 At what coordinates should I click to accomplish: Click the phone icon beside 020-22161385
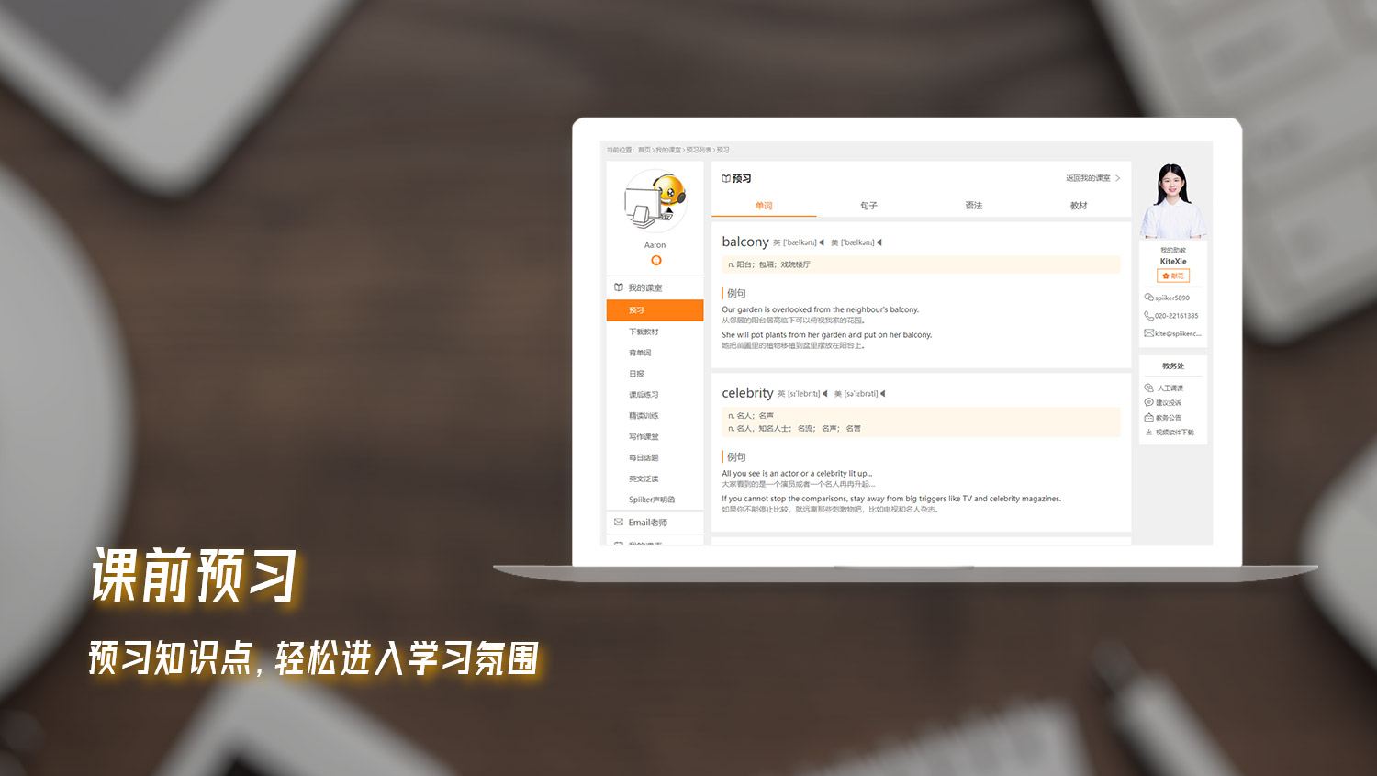1148,316
